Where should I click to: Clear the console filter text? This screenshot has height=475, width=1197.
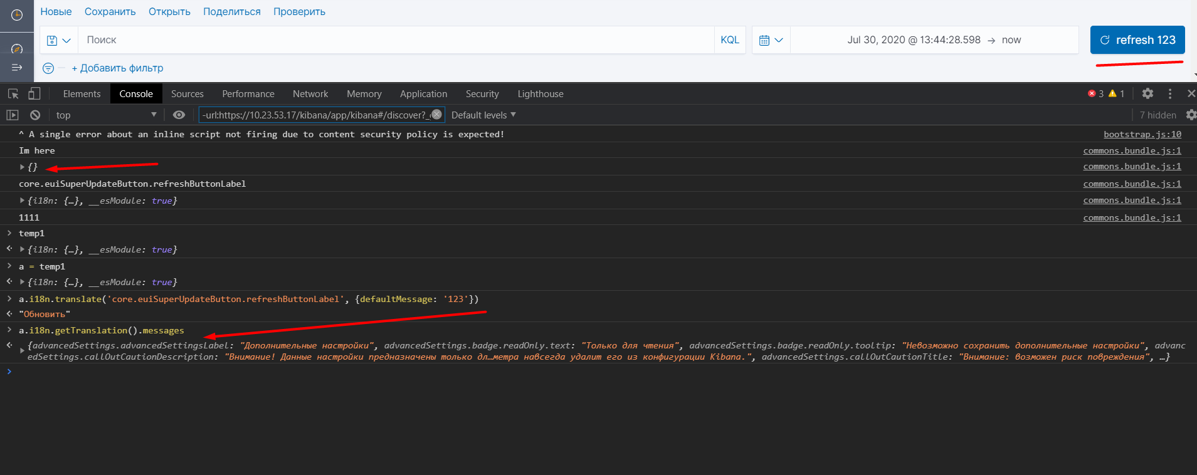[x=436, y=115]
